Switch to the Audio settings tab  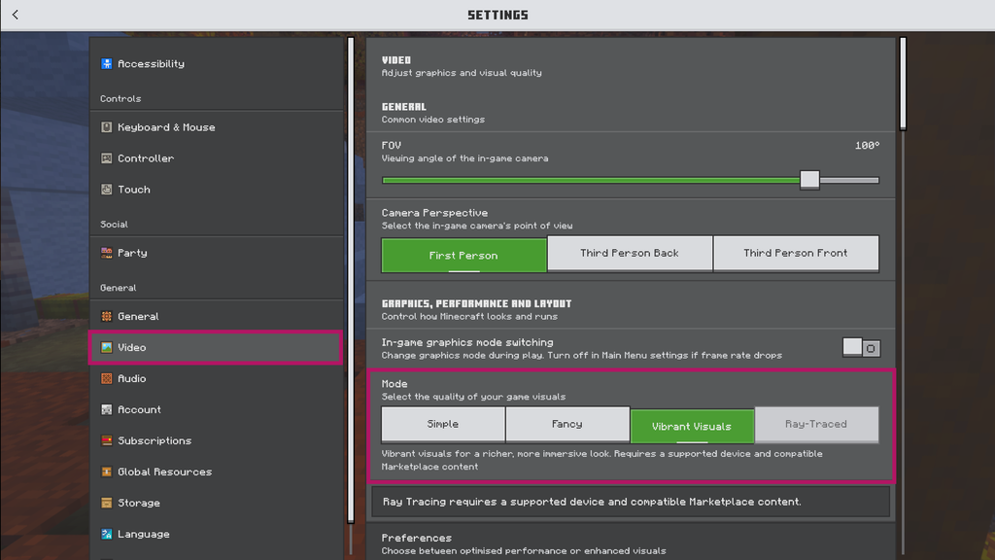(216, 378)
